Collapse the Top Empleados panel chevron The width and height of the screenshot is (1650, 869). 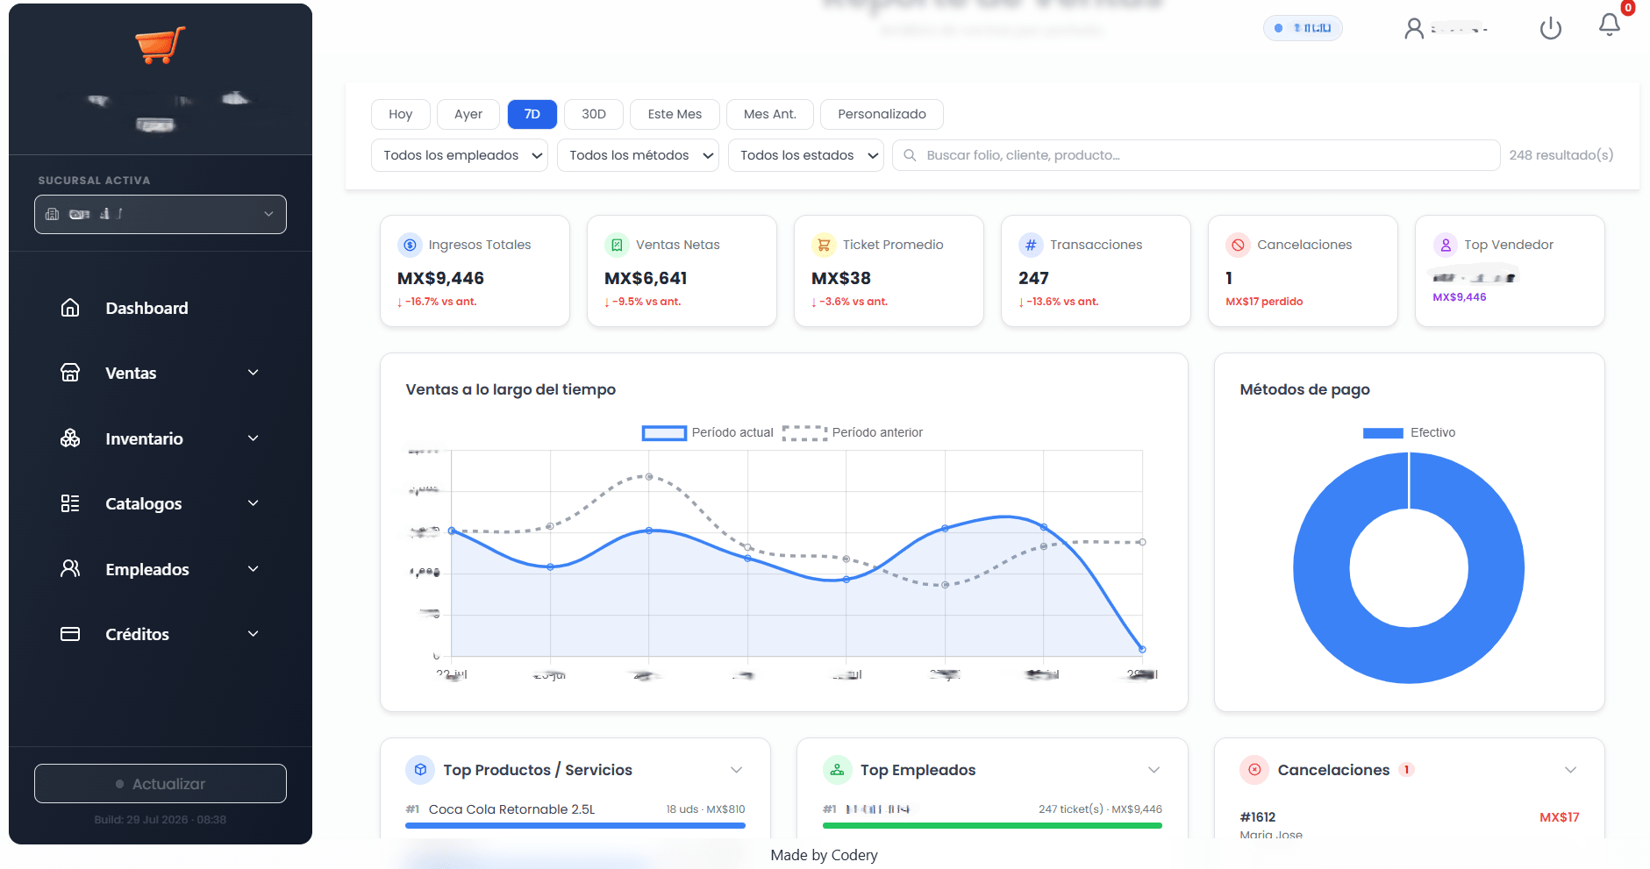[x=1154, y=770]
